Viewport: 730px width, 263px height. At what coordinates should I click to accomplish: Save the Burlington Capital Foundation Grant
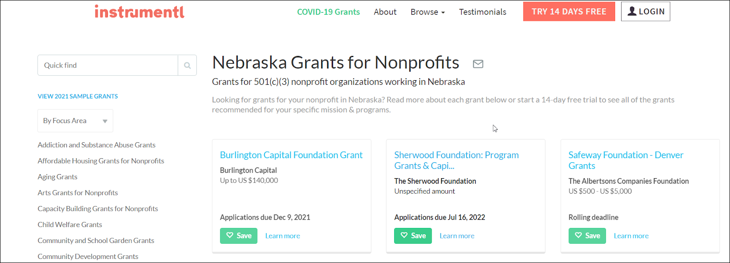(238, 236)
